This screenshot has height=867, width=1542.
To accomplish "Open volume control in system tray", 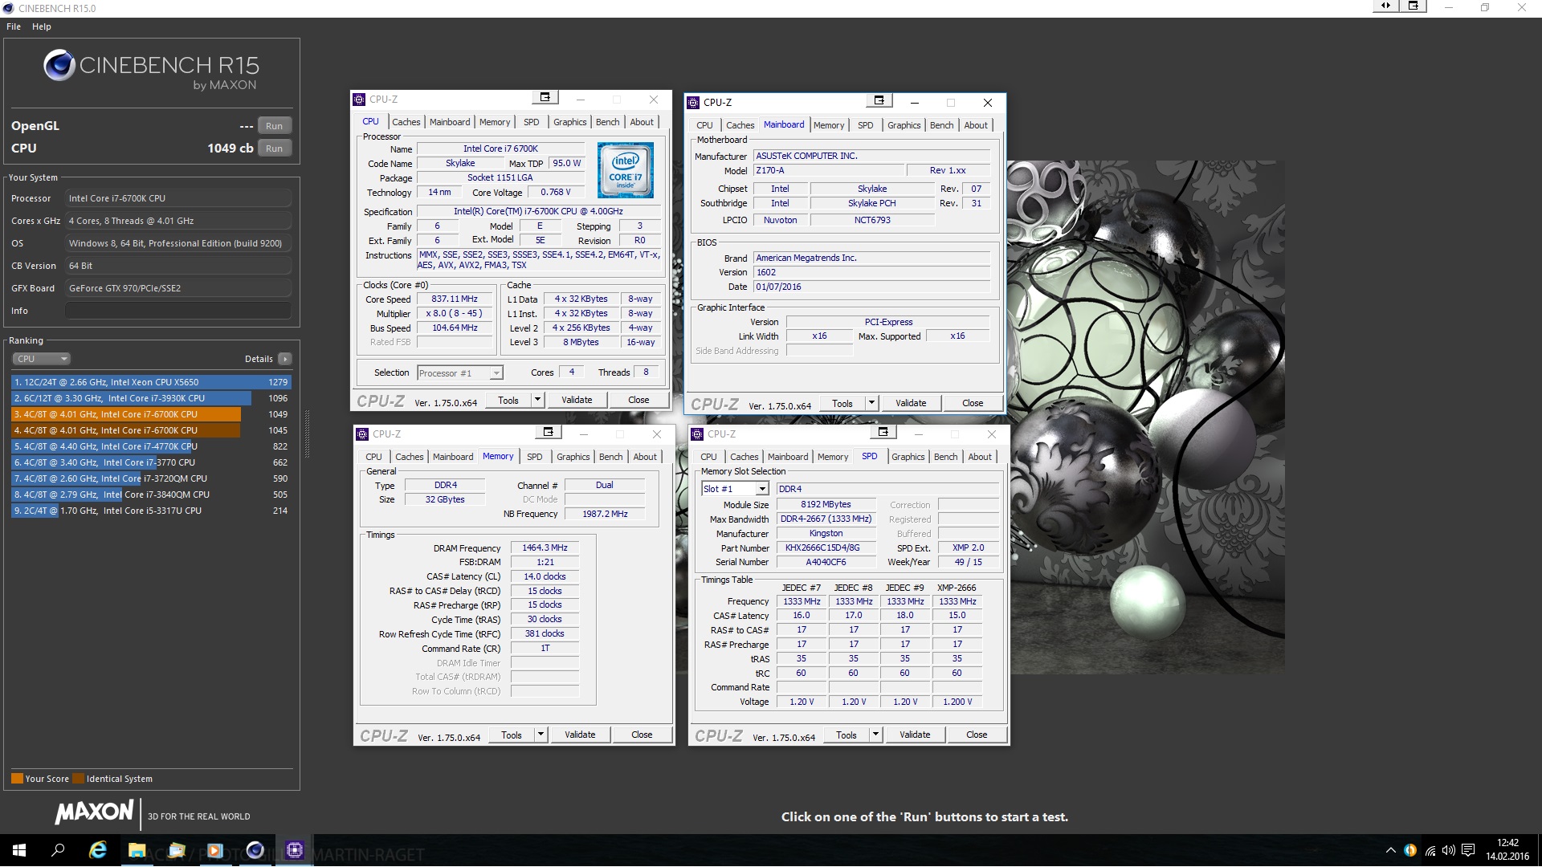I will click(x=1448, y=850).
